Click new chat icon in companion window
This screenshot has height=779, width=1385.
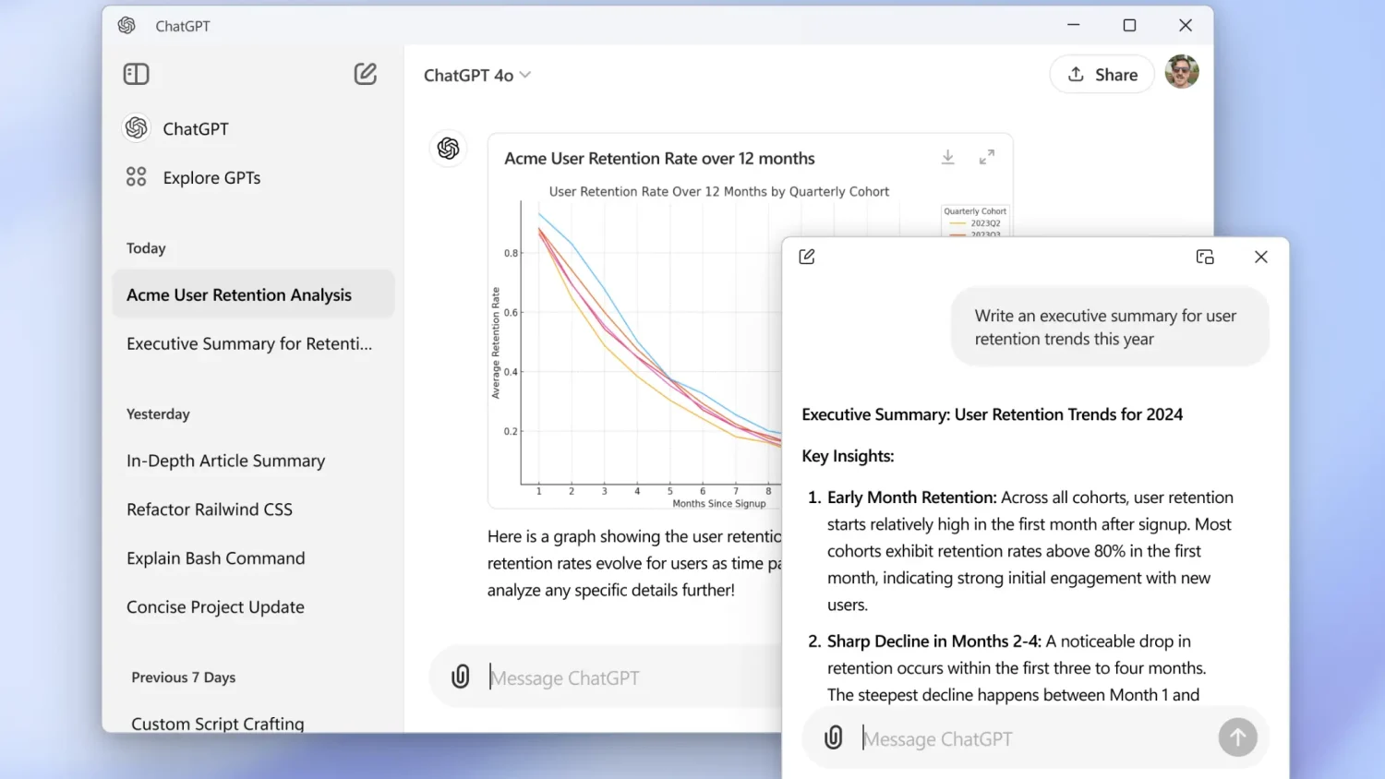click(807, 257)
